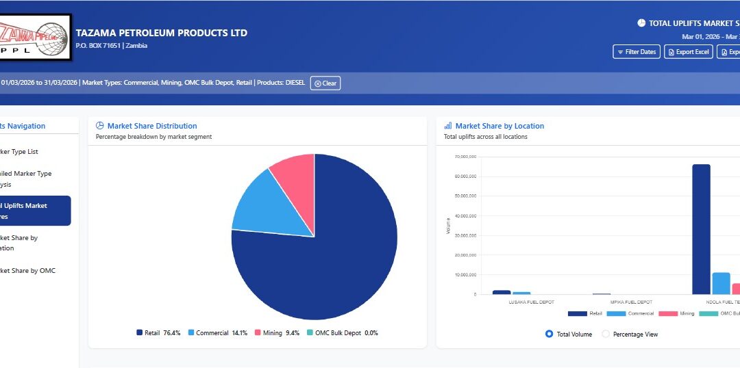Click the circled X icon in the Clear button
The image size is (740, 368).
[x=318, y=83]
